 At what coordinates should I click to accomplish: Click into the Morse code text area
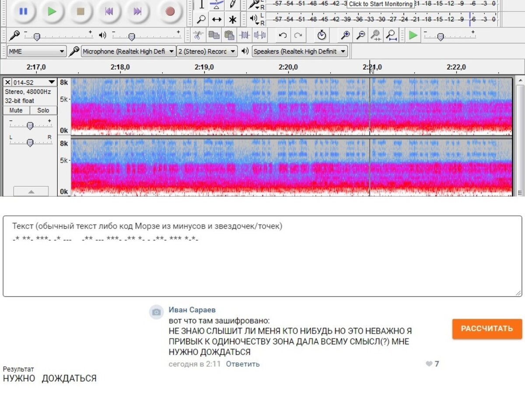pyautogui.click(x=262, y=256)
